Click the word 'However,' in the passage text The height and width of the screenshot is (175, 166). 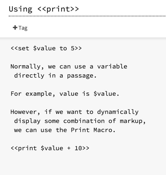(25, 112)
